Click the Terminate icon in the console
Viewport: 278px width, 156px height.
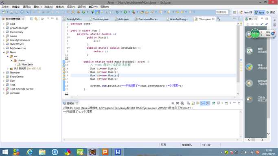pos(173,103)
